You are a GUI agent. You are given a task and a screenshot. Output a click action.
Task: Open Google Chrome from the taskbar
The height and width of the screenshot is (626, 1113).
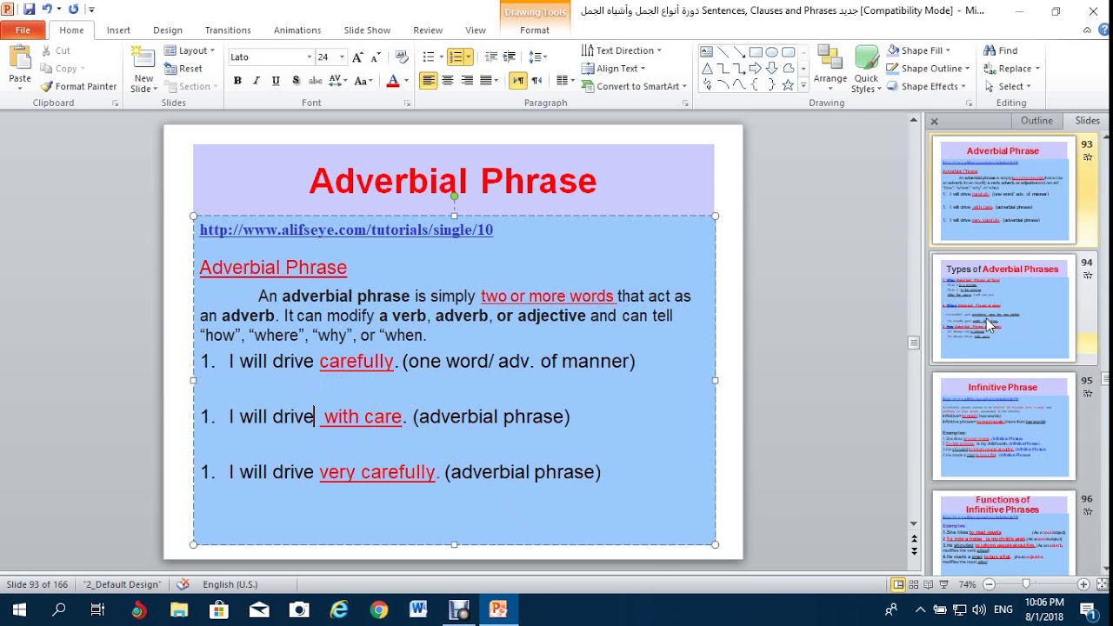[378, 609]
